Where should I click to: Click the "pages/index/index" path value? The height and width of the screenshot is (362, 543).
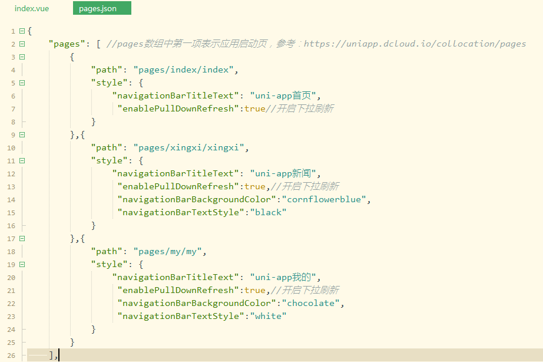(184, 70)
